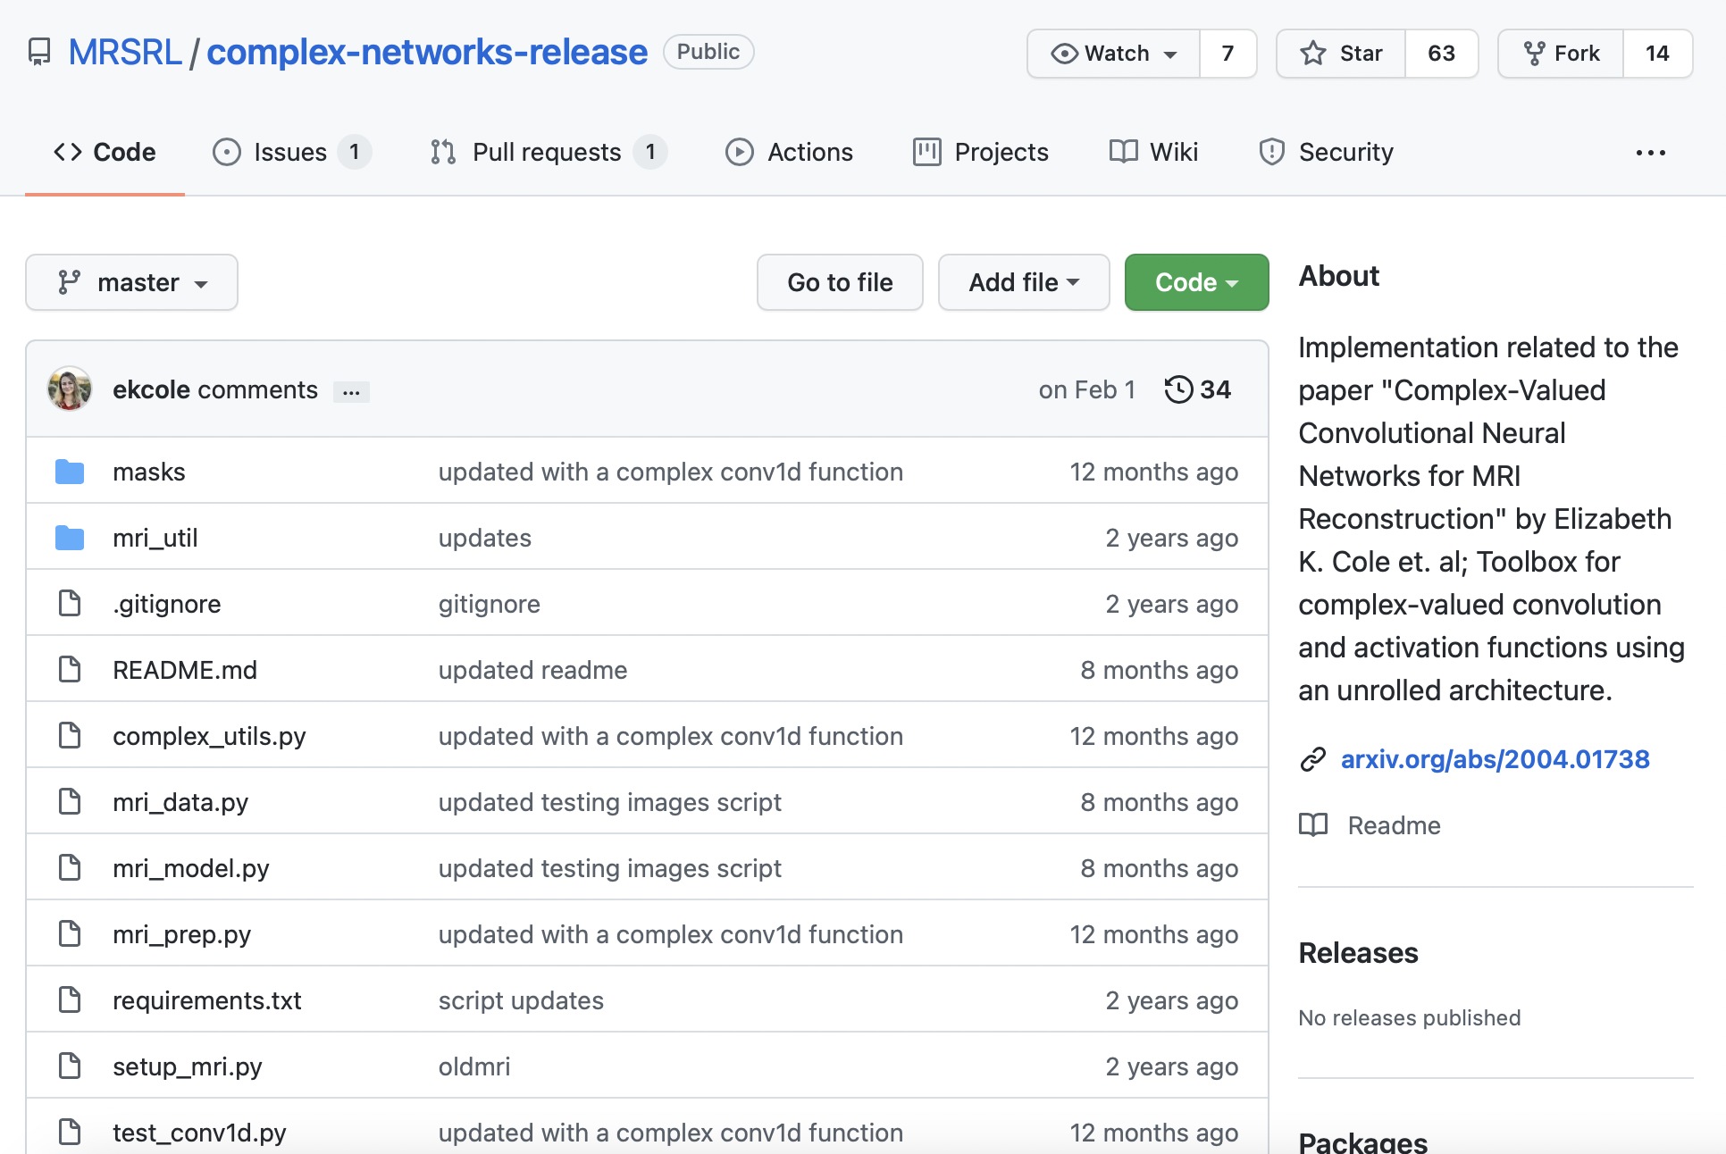Open the Pull requests tab
The width and height of the screenshot is (1726, 1154).
(547, 152)
